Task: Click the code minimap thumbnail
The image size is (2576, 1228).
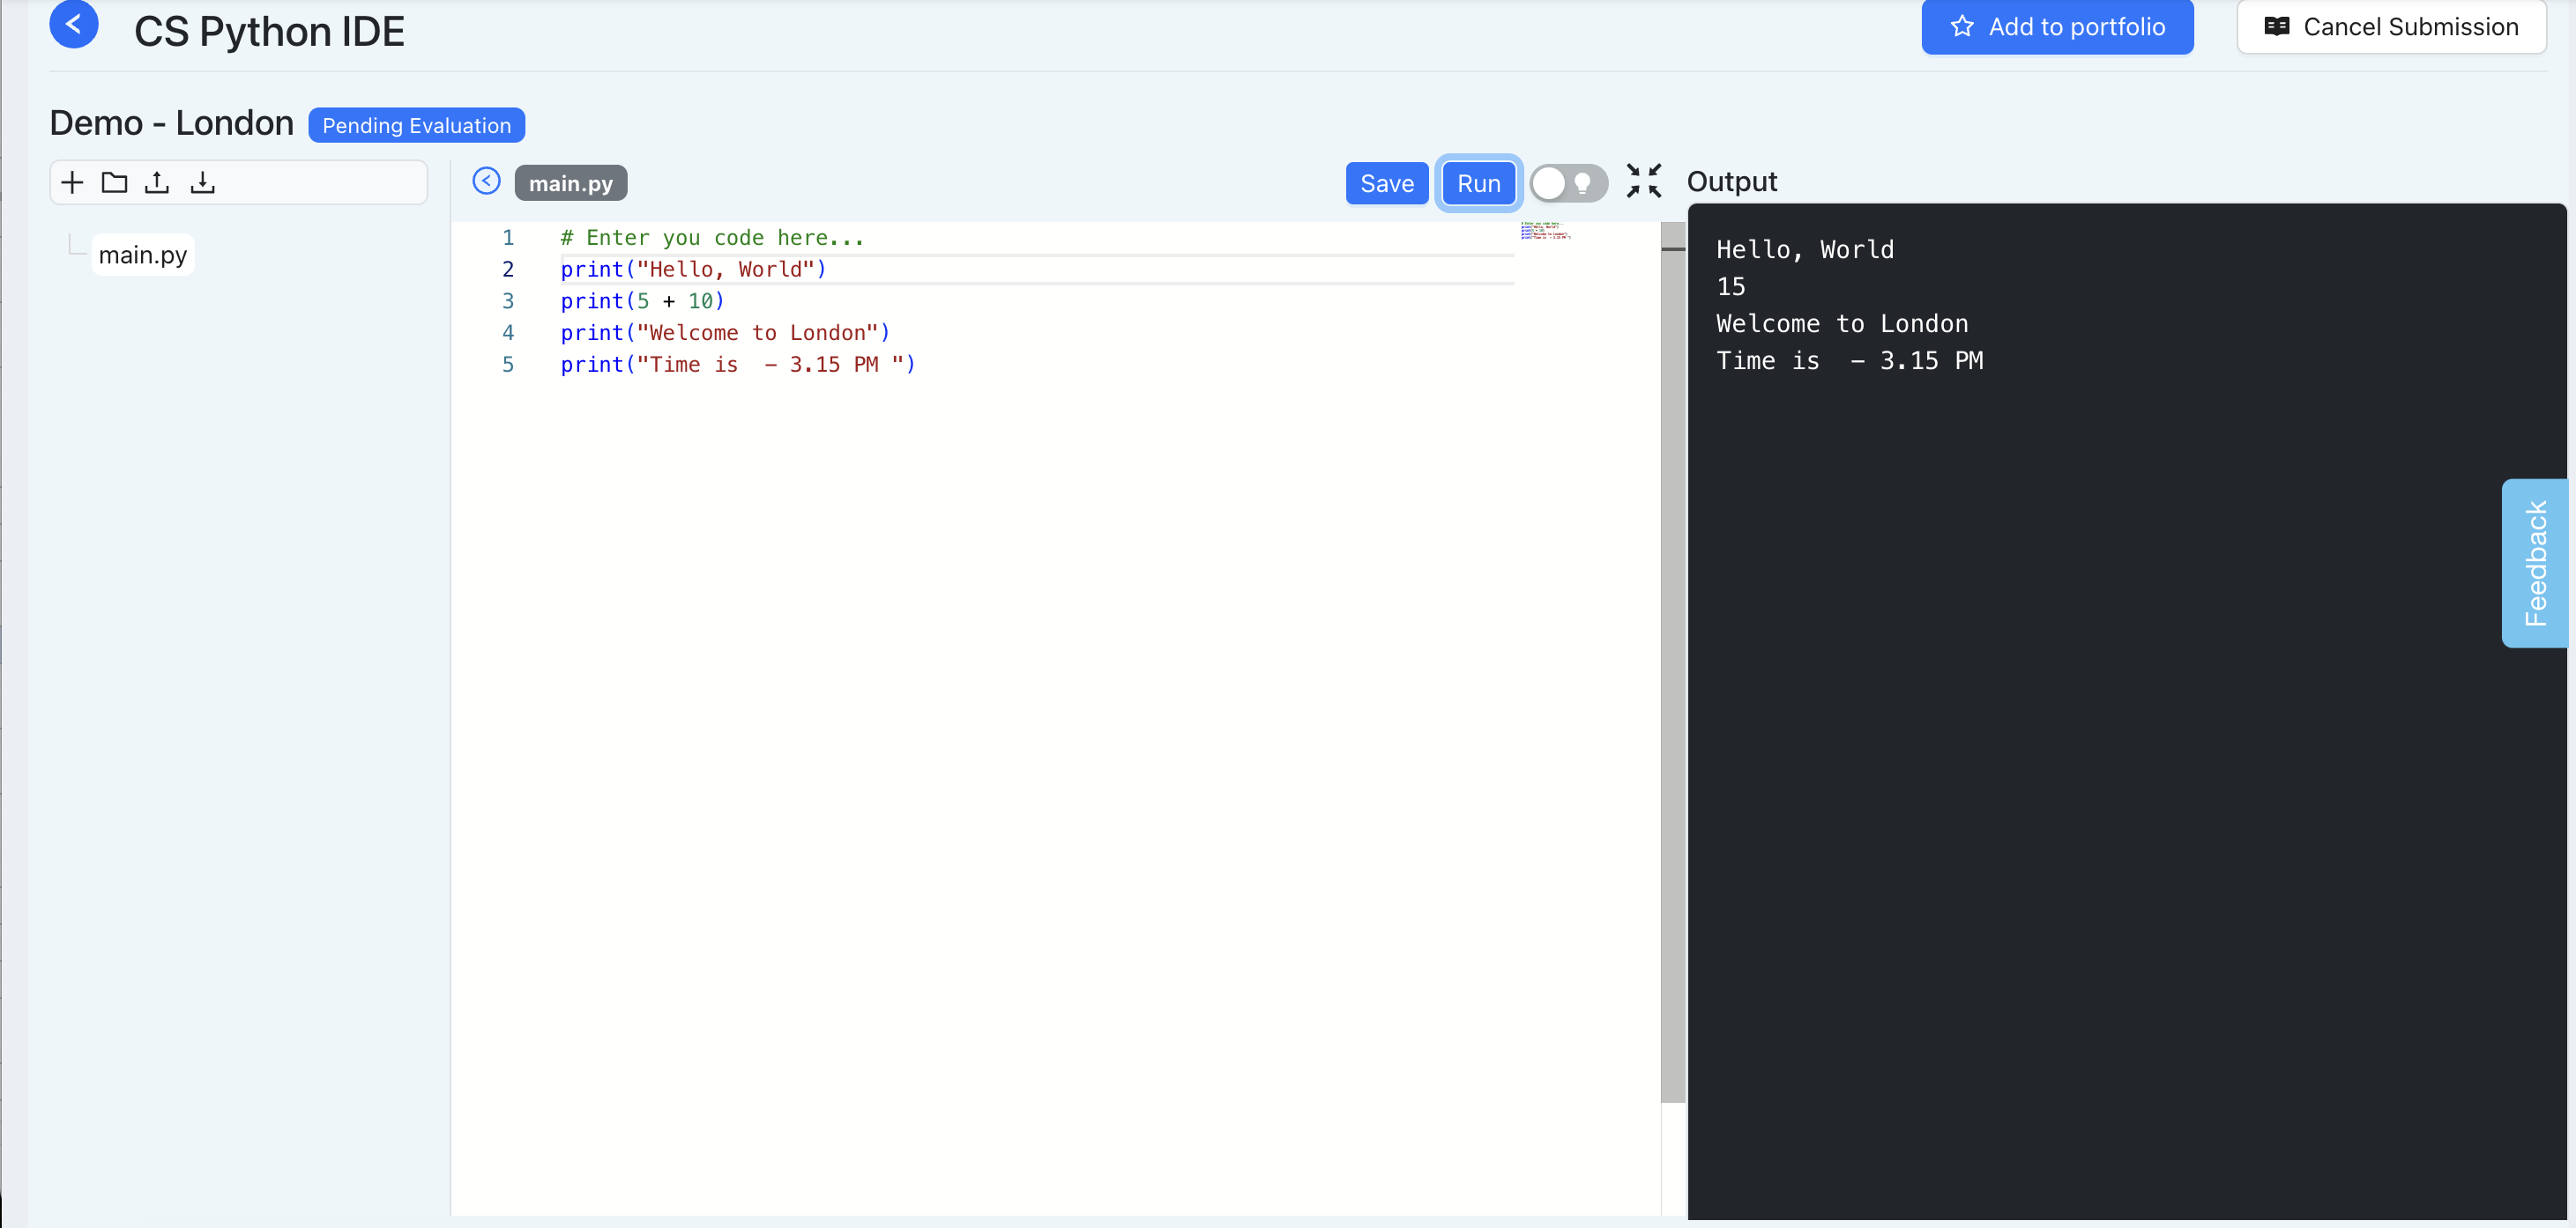Action: tap(1545, 231)
